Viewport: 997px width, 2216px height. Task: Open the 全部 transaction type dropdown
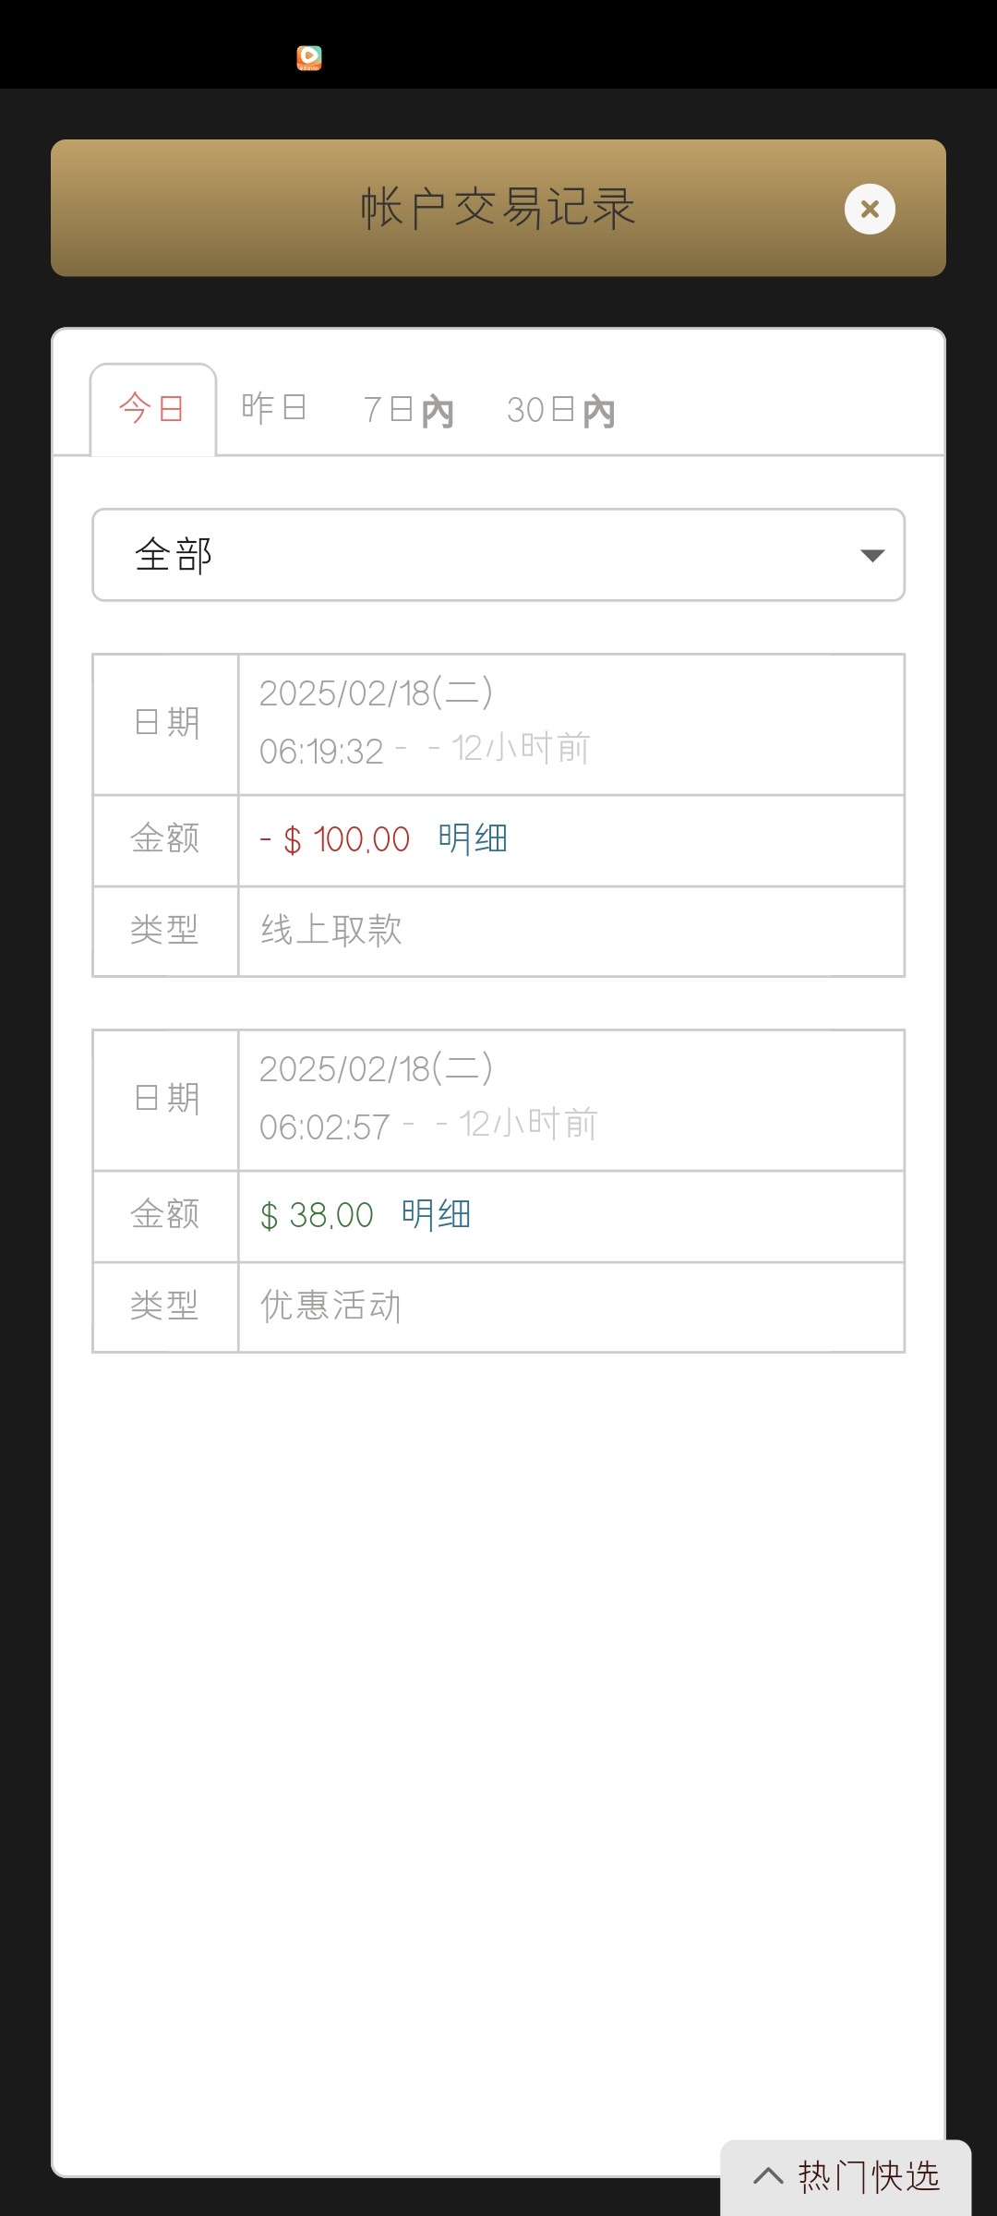[x=498, y=555]
